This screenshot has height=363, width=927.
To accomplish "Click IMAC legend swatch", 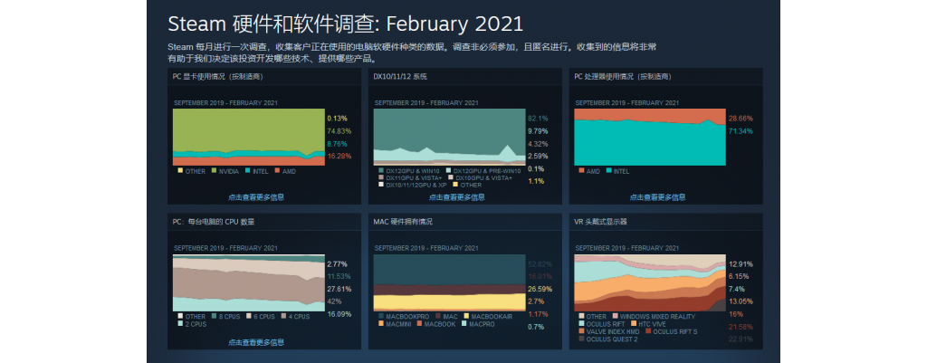I will (437, 316).
